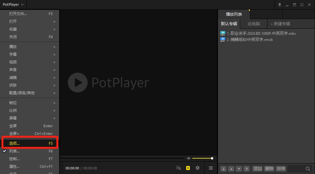This screenshot has width=315, height=174.
Task: Maximize the PotPlayer window
Action: tap(294, 5)
